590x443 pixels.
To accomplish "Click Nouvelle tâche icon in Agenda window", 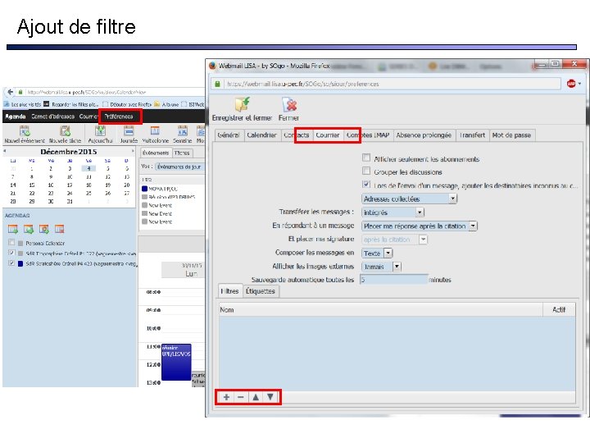I will [x=65, y=131].
